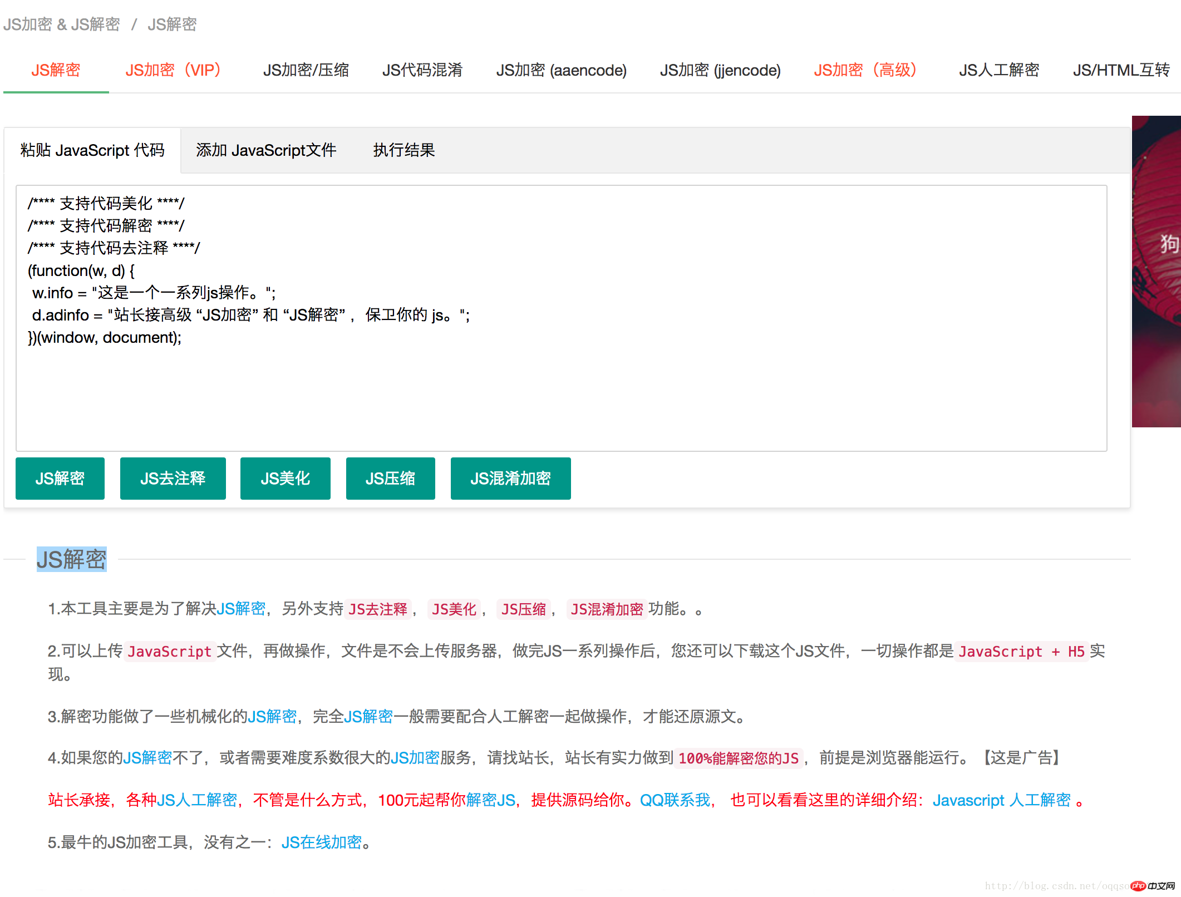1181x897 pixels.
Task: Open the JS在线加密 link
Action: (321, 842)
